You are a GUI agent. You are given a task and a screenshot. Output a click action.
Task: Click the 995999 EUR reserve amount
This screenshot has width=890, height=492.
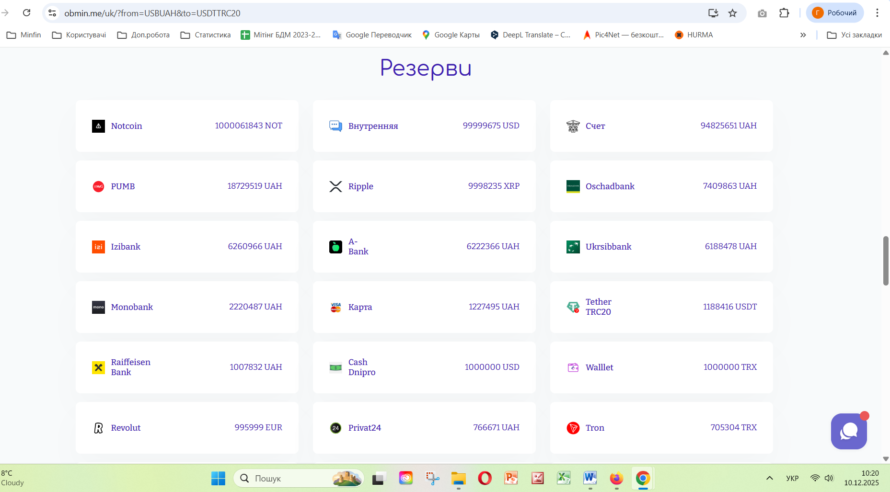(x=258, y=427)
